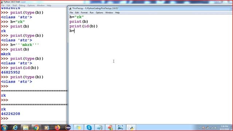Click FirstTest.py editor title bar

(150, 8)
